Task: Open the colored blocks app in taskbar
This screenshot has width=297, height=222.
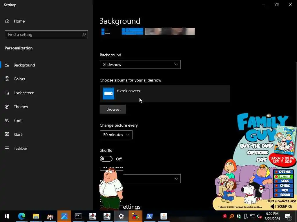Action: pos(135,216)
